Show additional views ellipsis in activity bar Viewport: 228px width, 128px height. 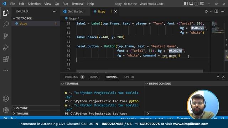click(6, 70)
